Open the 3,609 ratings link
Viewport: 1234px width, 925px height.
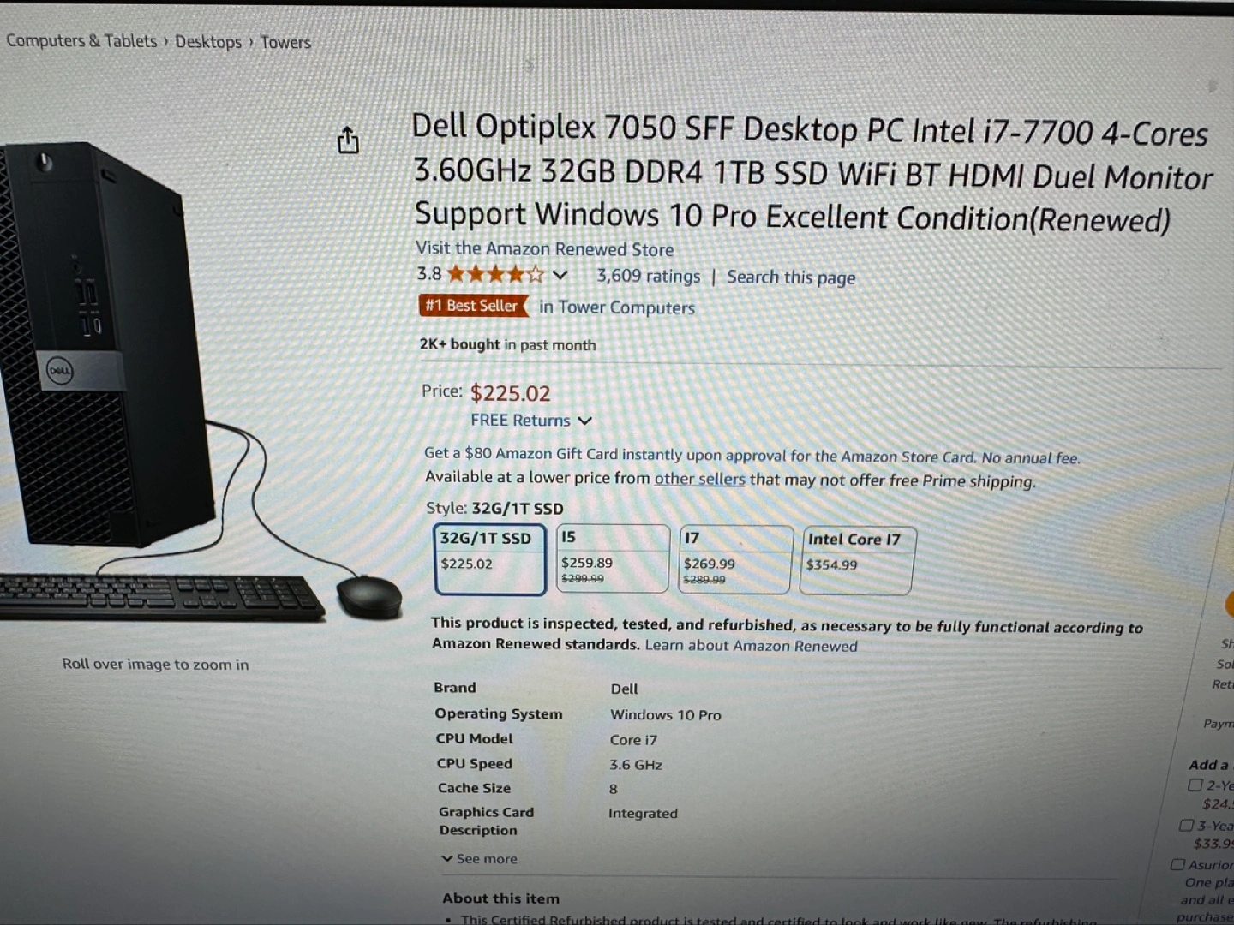click(648, 276)
